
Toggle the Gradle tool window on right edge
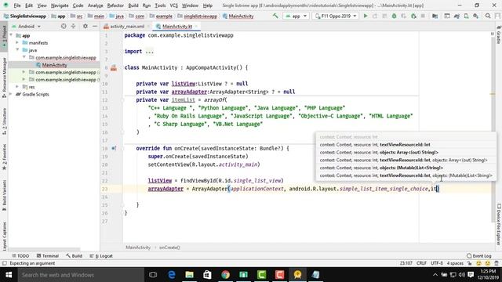[499, 34]
